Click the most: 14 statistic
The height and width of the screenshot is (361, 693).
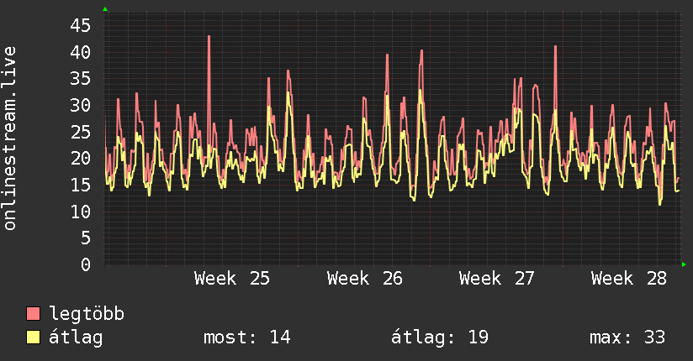(246, 337)
